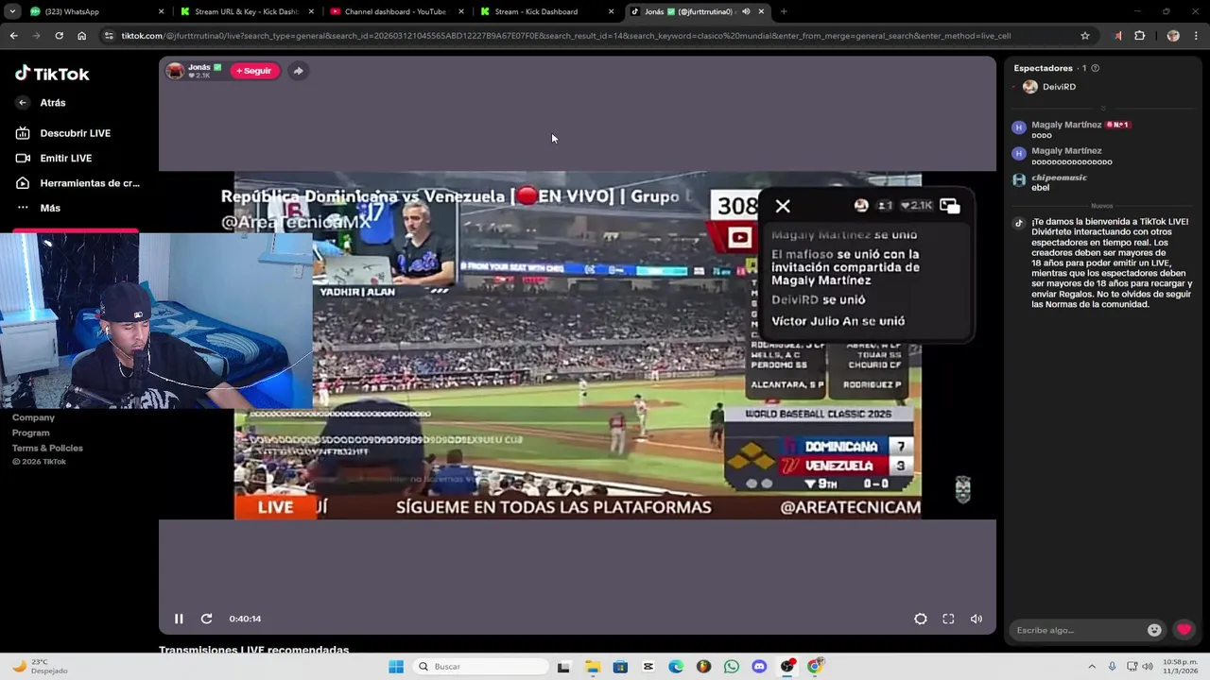Open Microsoft Edge from the taskbar
Image resolution: width=1210 pixels, height=680 pixels.
point(676,667)
